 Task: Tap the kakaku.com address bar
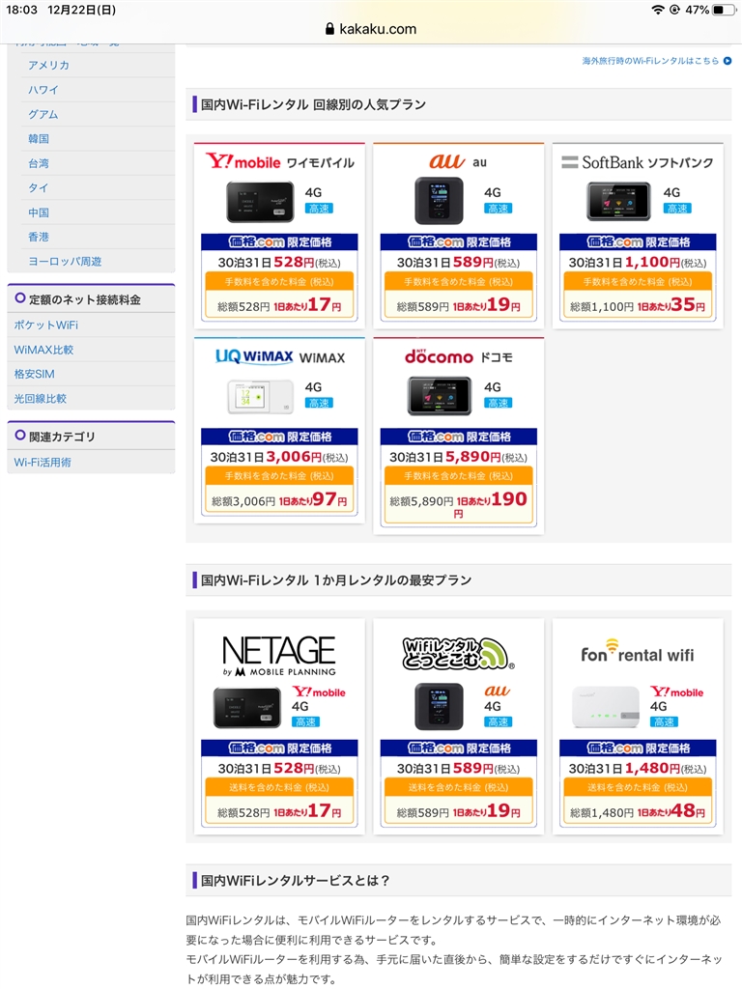pos(371,29)
